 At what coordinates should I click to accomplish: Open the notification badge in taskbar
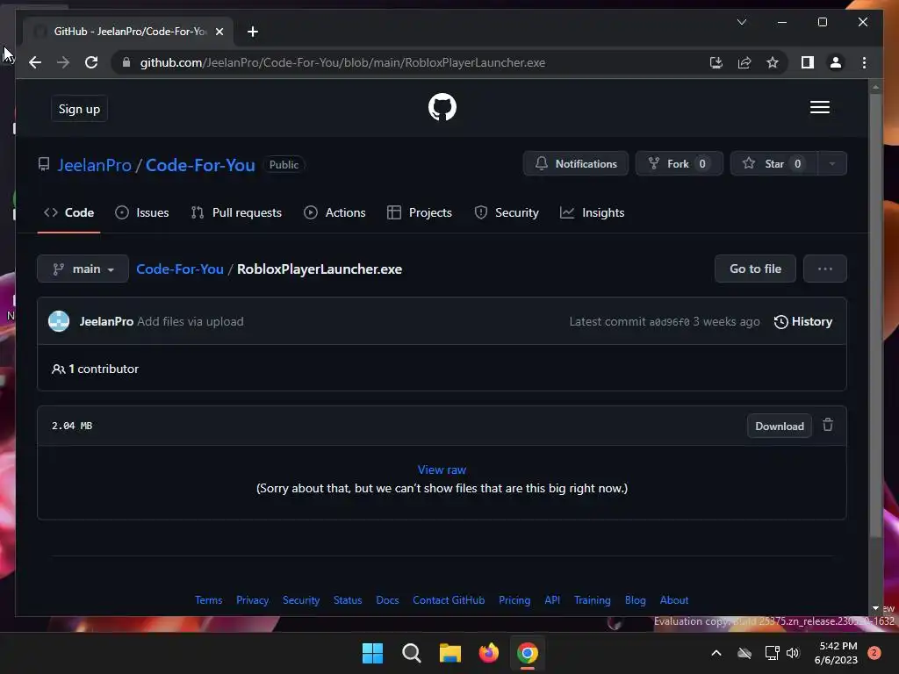click(874, 653)
